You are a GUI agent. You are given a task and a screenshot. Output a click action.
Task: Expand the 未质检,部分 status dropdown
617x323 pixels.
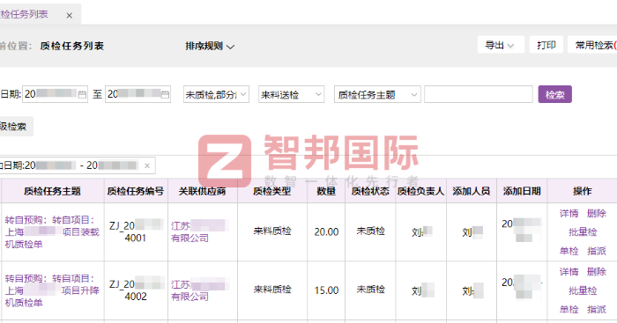pos(216,94)
